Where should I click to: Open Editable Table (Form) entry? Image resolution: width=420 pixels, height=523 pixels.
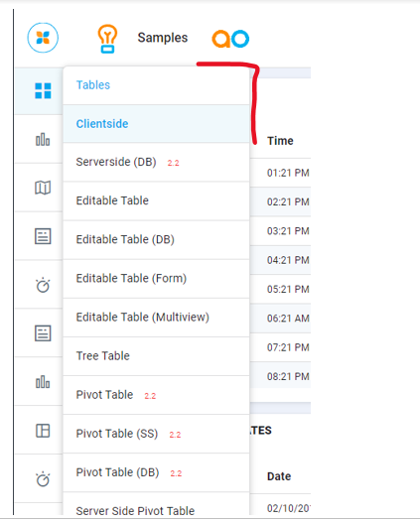(x=156, y=279)
